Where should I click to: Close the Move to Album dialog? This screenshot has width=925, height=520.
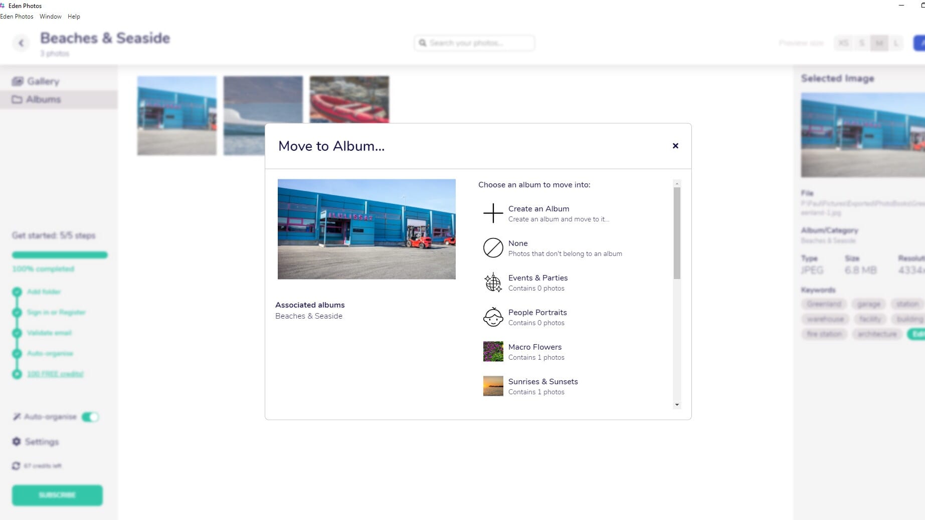675,146
